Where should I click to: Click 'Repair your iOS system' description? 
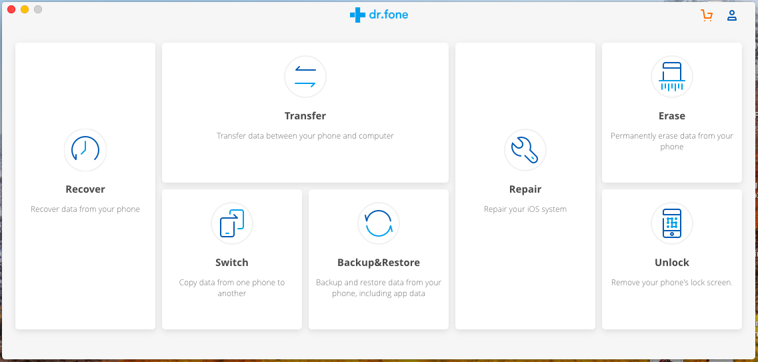(x=525, y=209)
